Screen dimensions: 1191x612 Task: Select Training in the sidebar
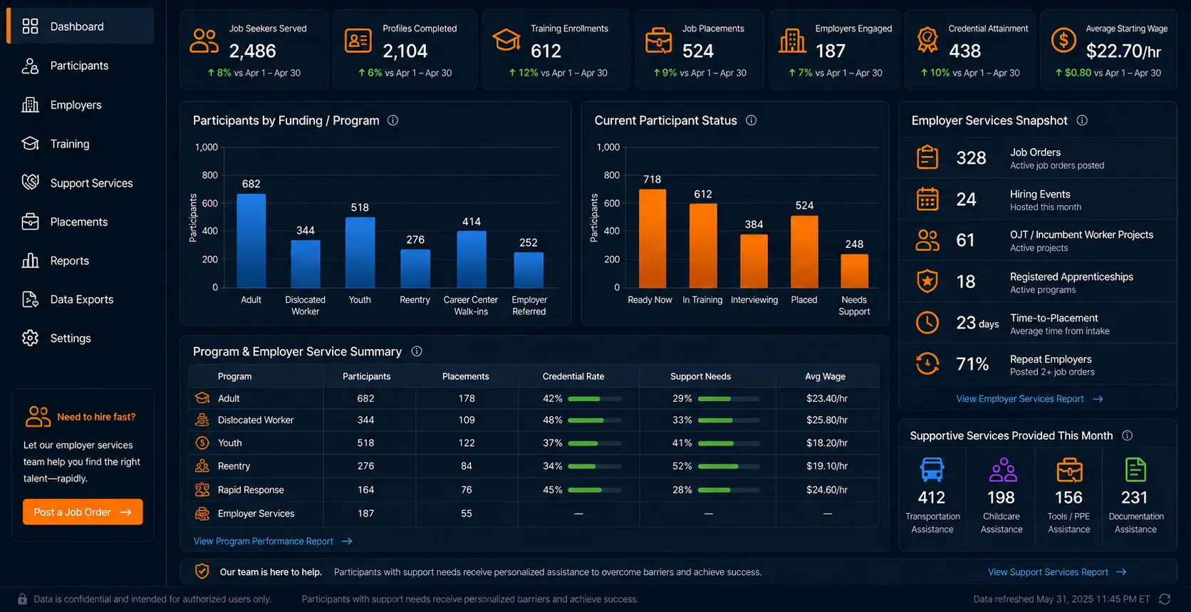pyautogui.click(x=70, y=144)
